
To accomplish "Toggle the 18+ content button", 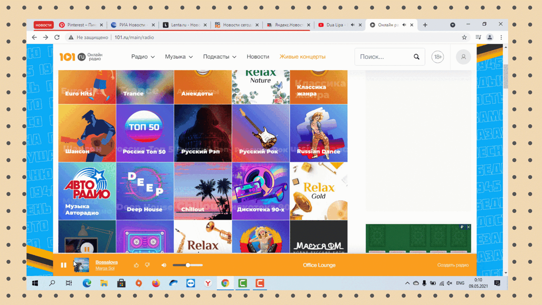I will tap(437, 57).
